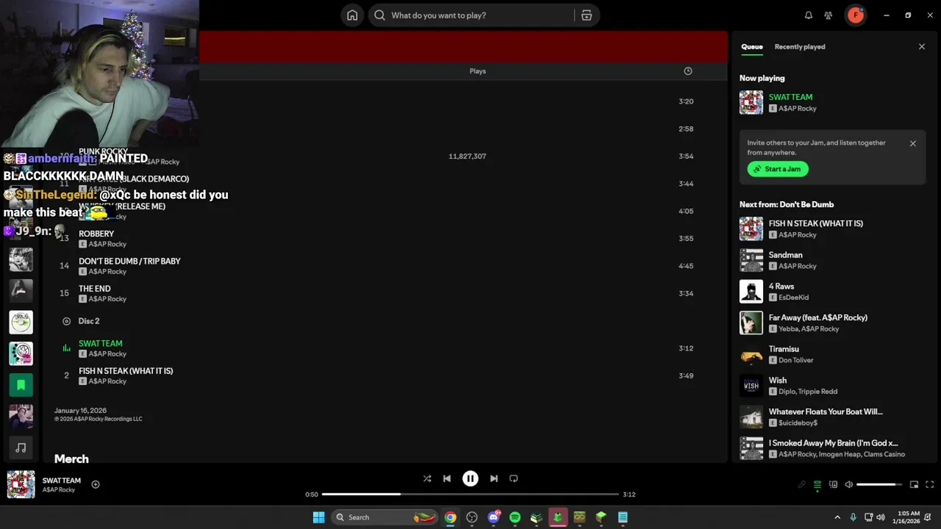
Task: Open OBS Studio from the taskbar
Action: pyautogui.click(x=472, y=517)
